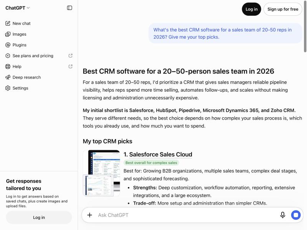Click the Trade-off bullet point text
This screenshot has height=230, width=307.
coord(200,203)
